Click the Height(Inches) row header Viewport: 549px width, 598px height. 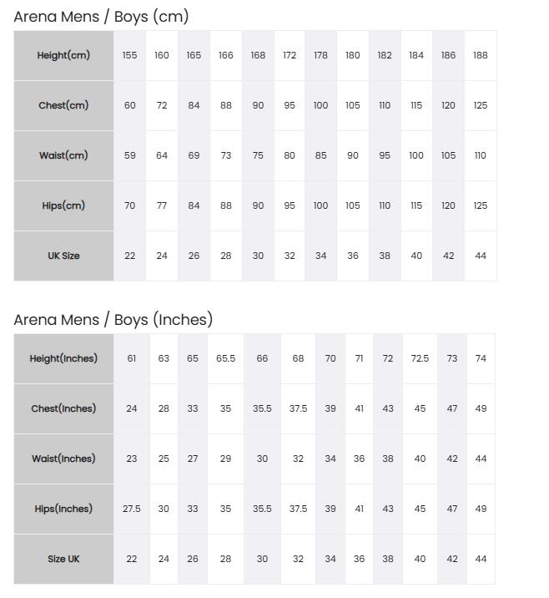click(x=63, y=359)
